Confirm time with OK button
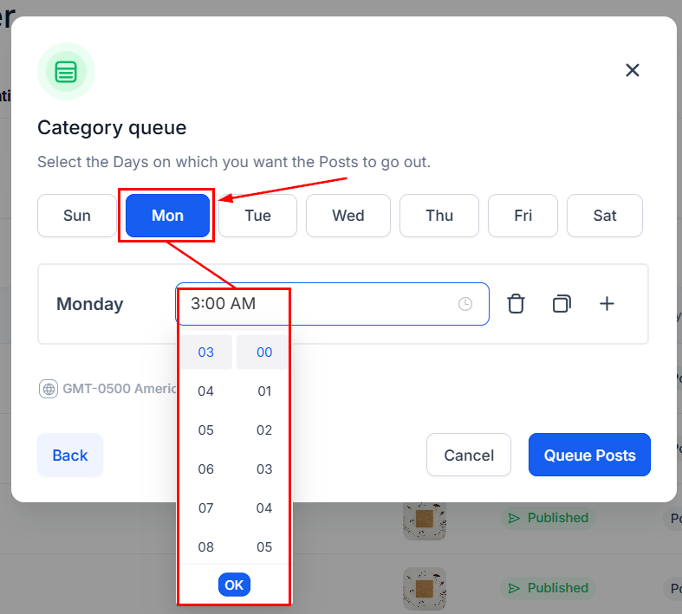 click(234, 585)
